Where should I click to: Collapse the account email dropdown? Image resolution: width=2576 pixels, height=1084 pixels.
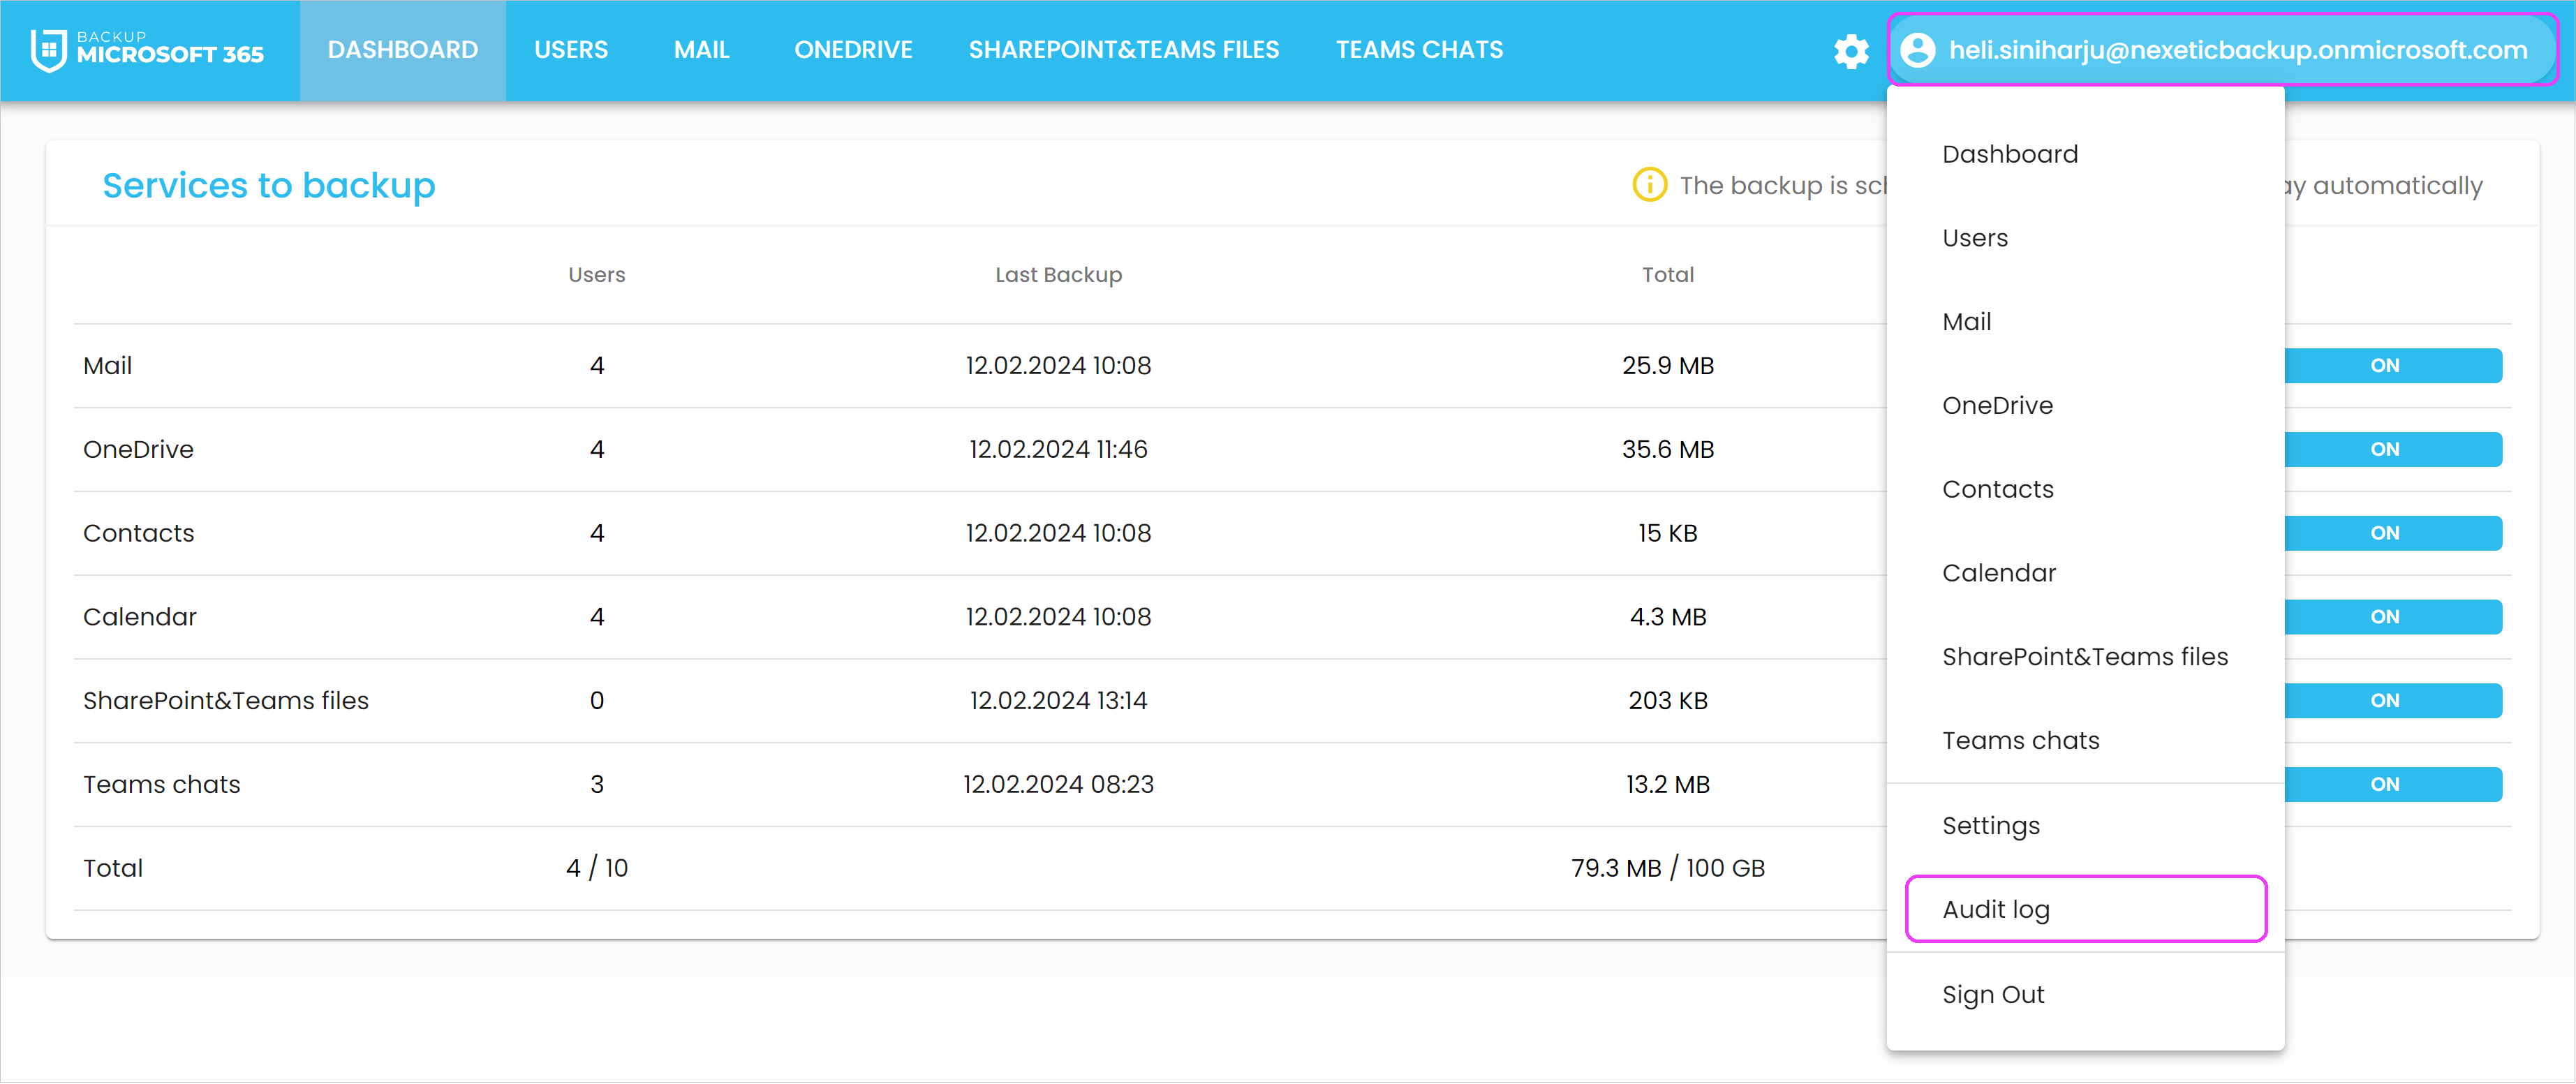[x=2223, y=50]
